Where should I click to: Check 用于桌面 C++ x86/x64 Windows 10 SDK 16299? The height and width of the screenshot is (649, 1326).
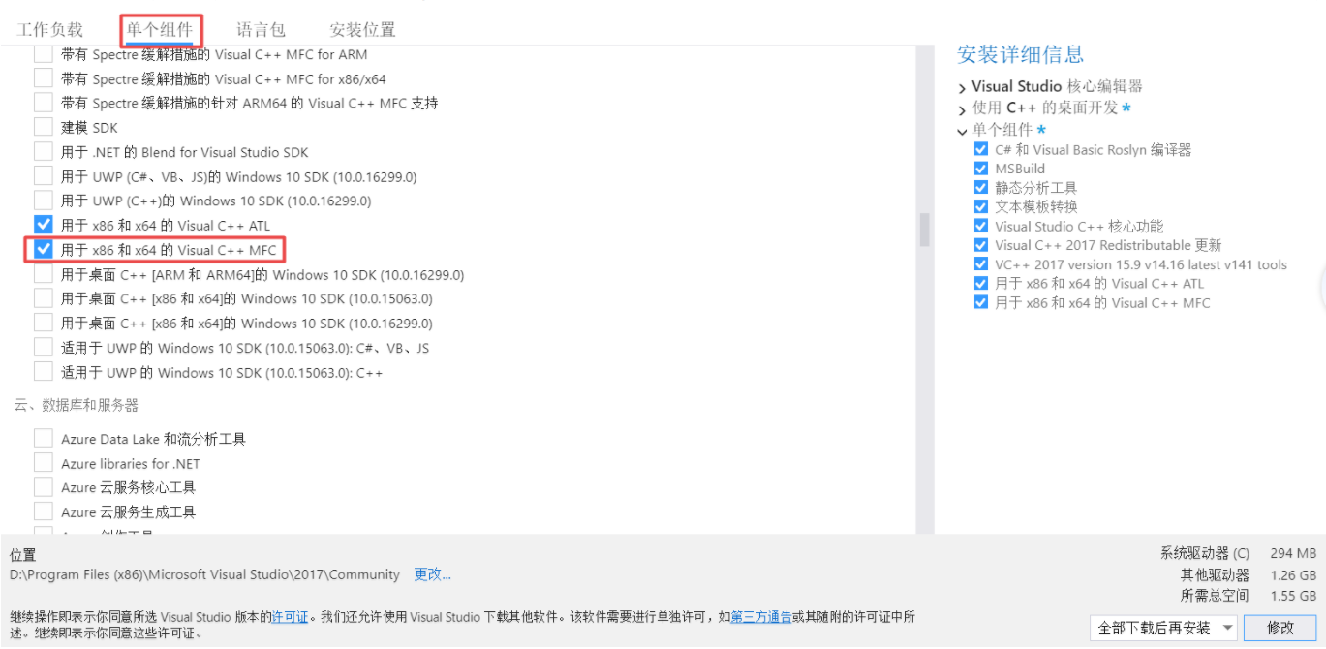[44, 324]
